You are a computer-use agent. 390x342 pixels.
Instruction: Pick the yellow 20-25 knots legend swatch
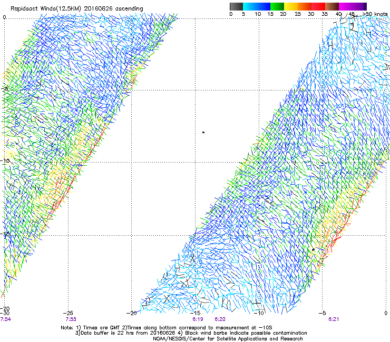(291, 6)
